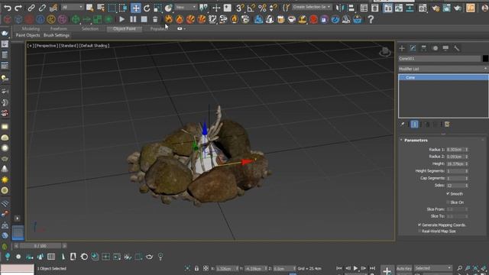Click the time slider 0 / 100
This screenshot has width=489, height=275.
point(40,246)
